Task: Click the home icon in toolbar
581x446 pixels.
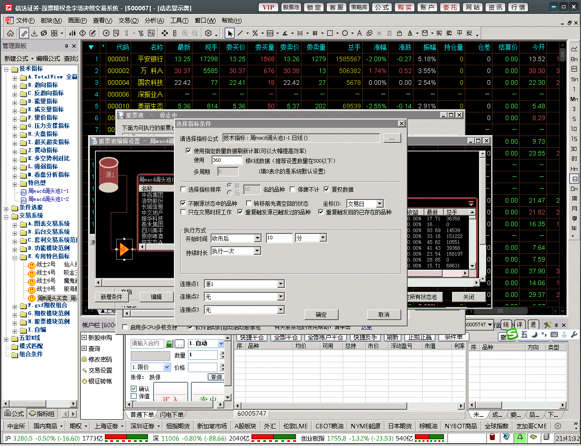Action: [10, 33]
